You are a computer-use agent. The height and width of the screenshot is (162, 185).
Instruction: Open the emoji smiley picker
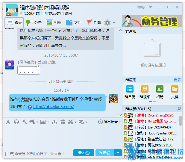coord(16,122)
